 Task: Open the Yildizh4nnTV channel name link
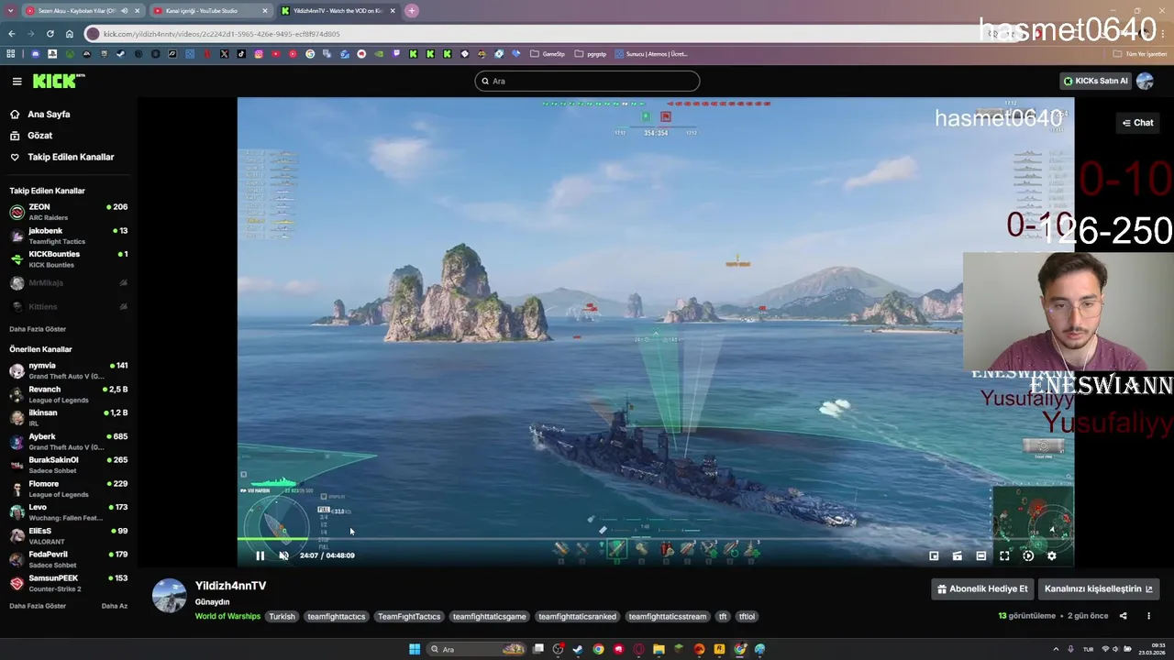230,586
